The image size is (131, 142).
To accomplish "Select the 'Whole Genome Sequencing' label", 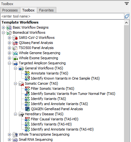I will tap(39, 53).
